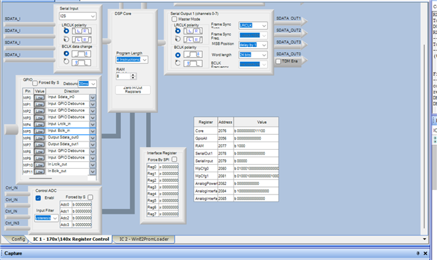Expand MP11 Bclk_out direction dropdown

pos(93,172)
